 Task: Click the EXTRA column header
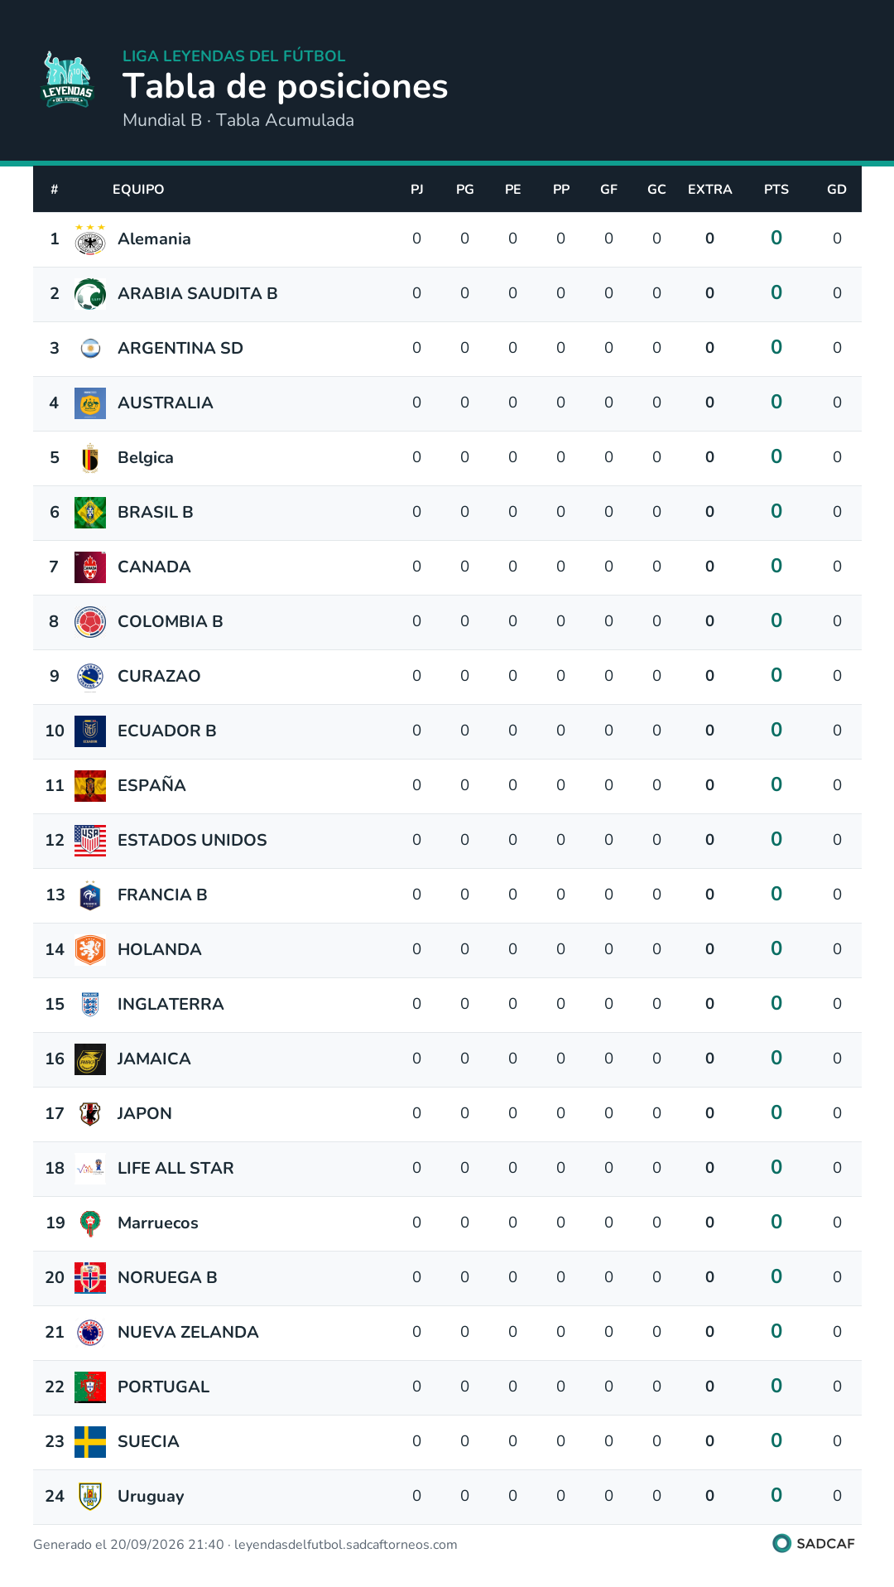click(710, 190)
